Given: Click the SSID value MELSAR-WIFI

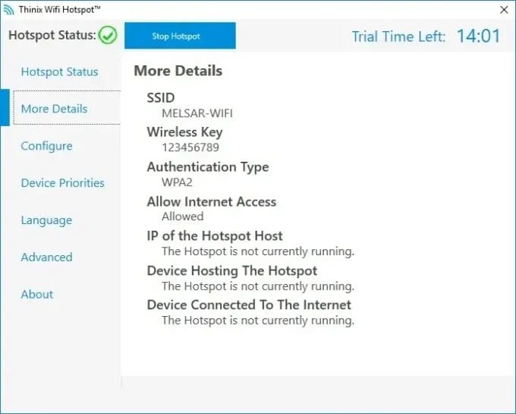Looking at the screenshot, I should [197, 113].
